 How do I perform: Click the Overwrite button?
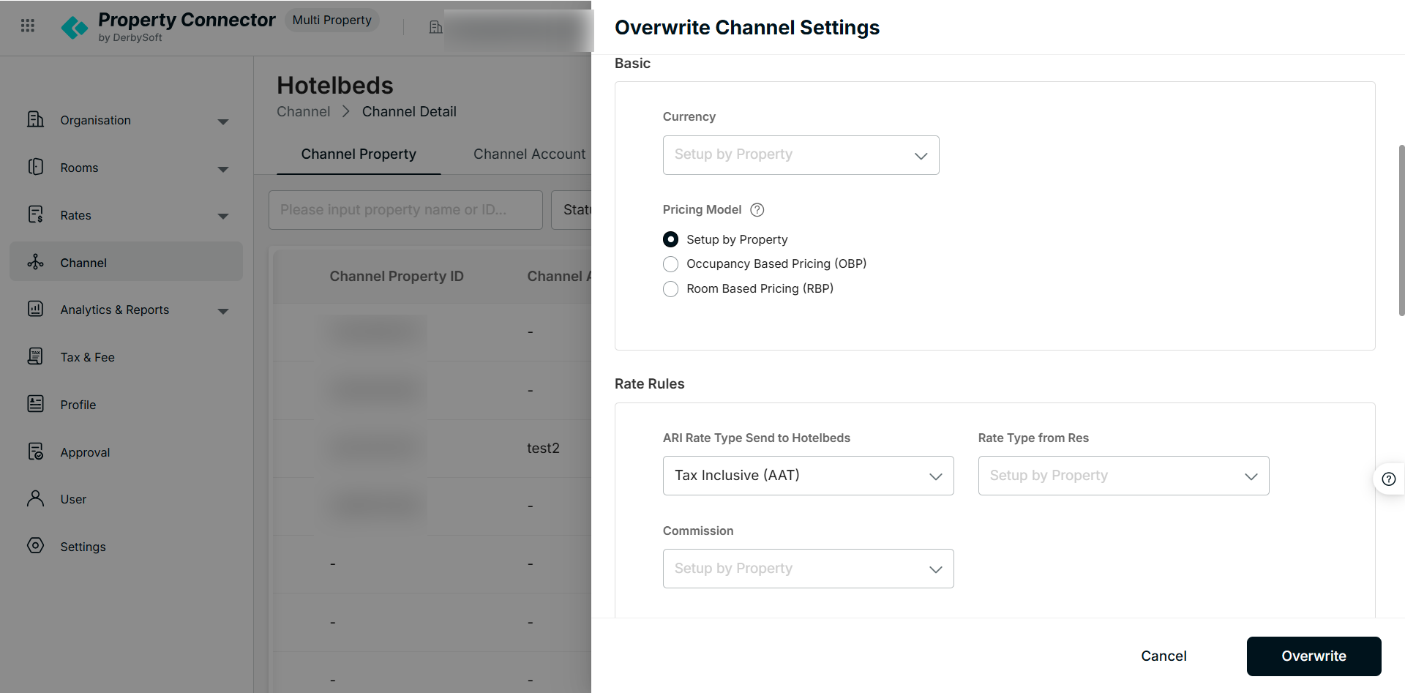coord(1314,656)
